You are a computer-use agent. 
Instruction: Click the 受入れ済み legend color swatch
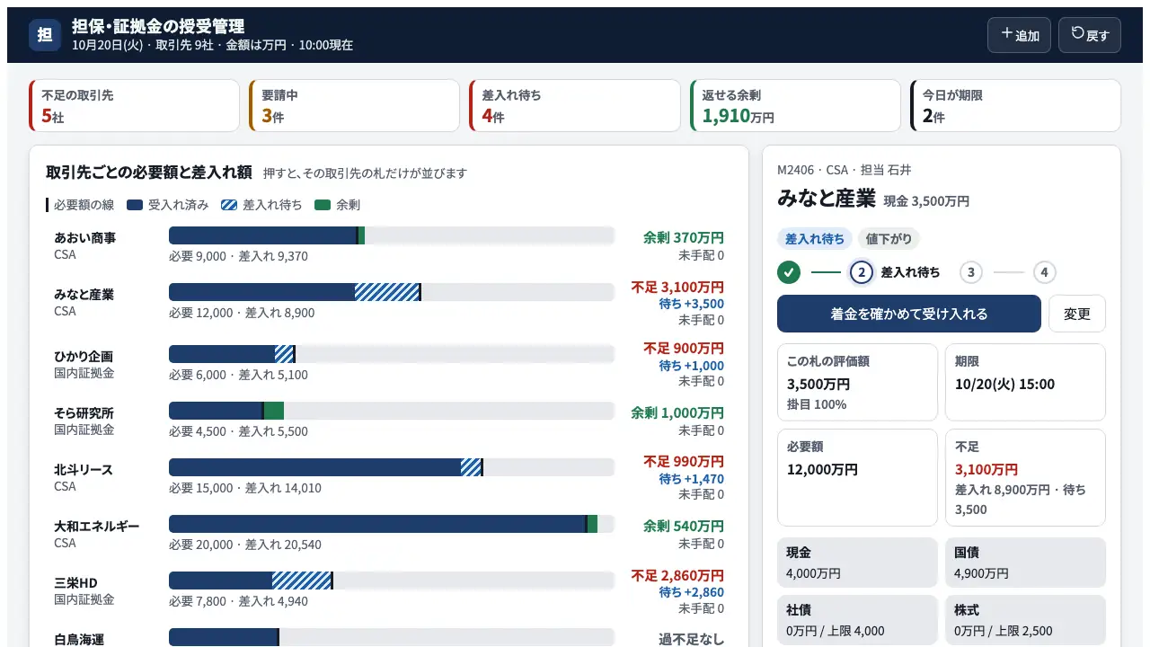click(x=135, y=205)
